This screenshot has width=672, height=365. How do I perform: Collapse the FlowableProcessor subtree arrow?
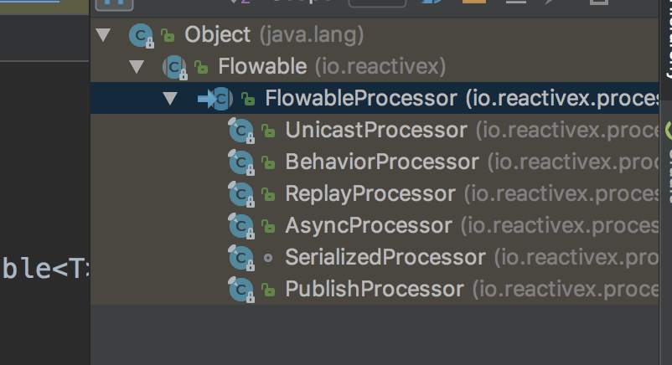[x=170, y=99]
